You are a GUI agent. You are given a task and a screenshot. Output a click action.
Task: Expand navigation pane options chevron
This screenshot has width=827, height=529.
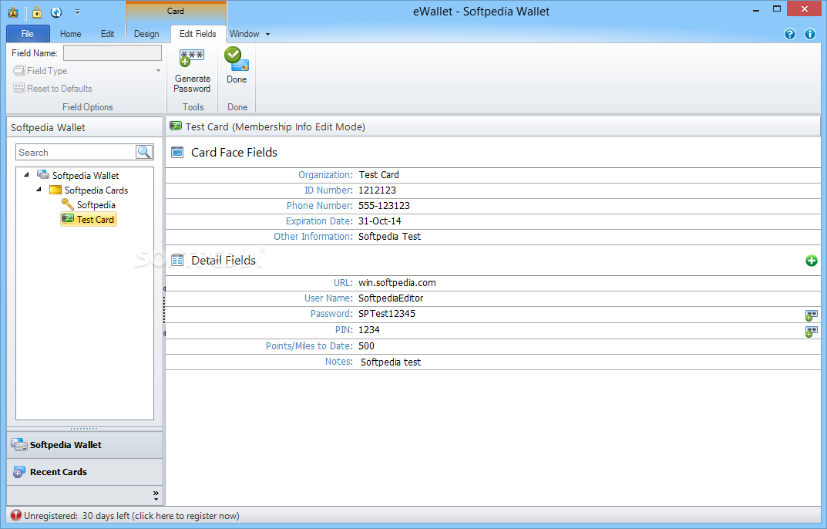pos(156,495)
